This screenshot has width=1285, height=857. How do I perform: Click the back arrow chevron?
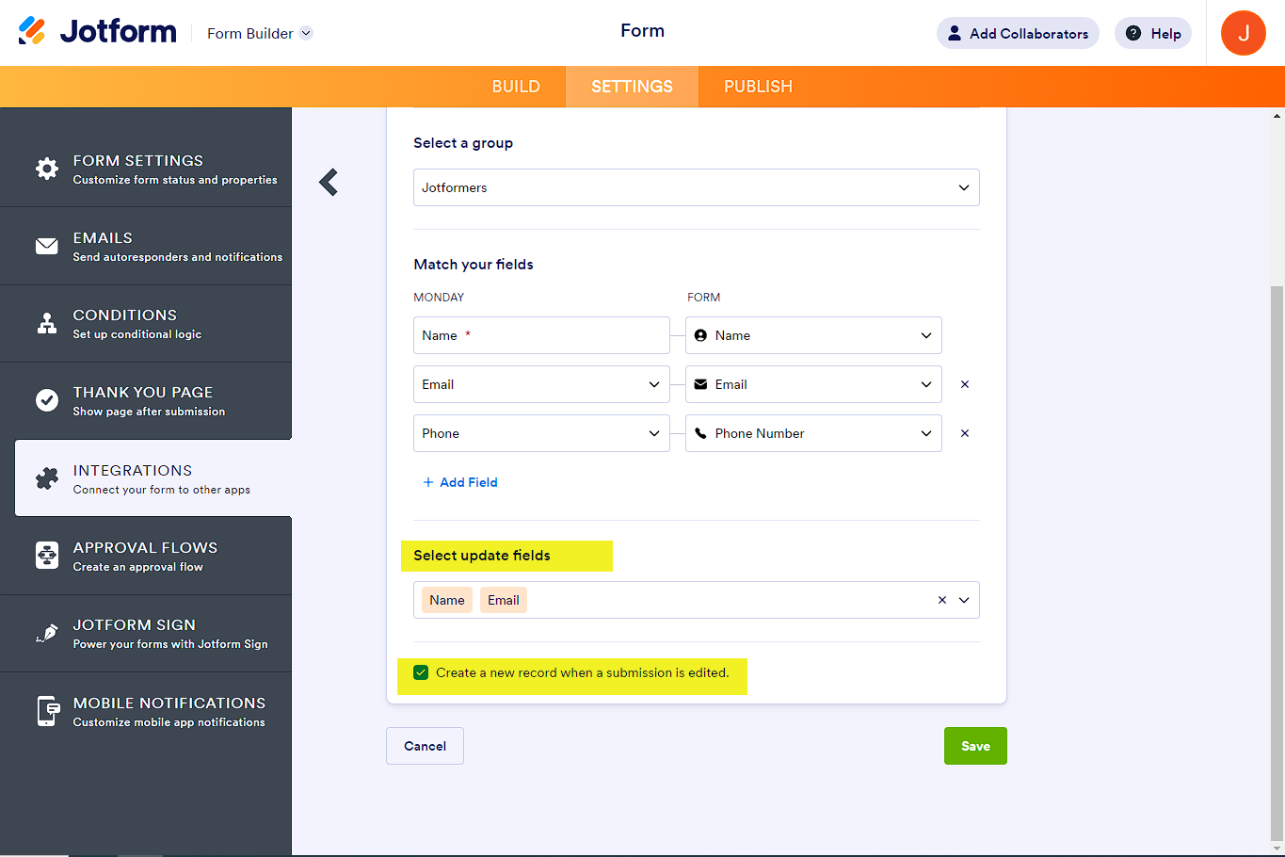[329, 182]
